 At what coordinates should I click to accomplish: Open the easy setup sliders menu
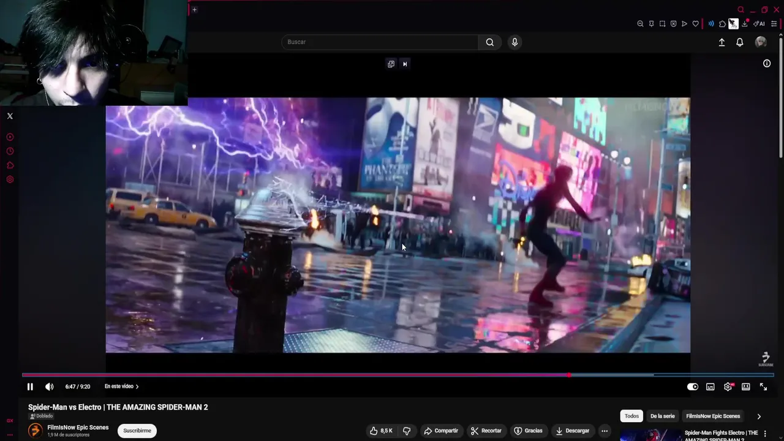774,24
